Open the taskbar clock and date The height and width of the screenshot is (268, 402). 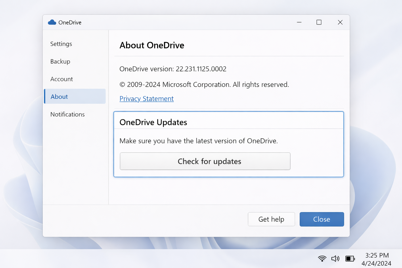(x=376, y=259)
